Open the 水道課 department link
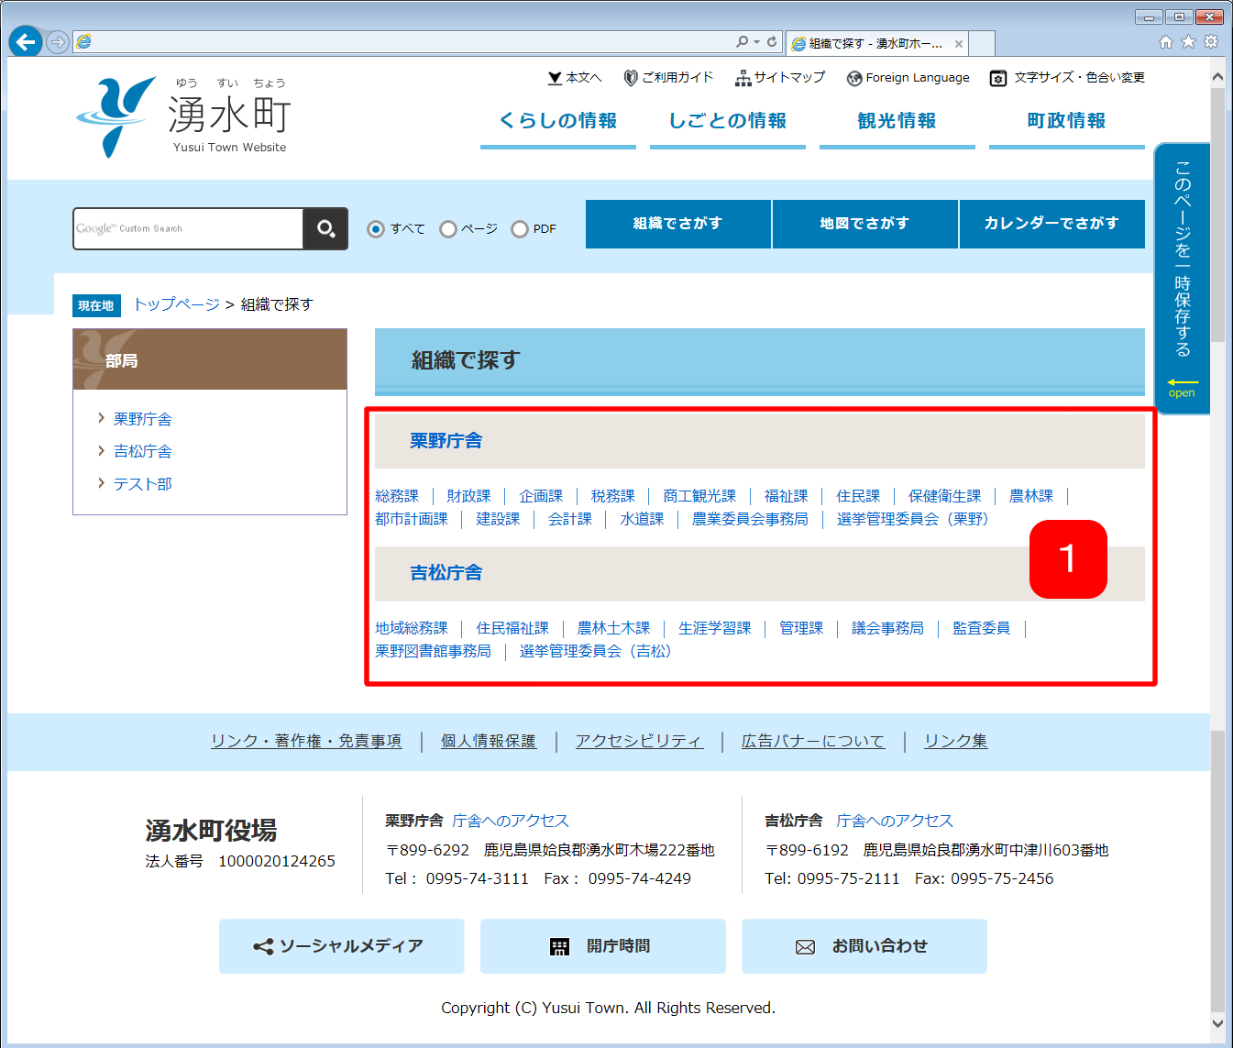The width and height of the screenshot is (1233, 1048). coord(642,519)
